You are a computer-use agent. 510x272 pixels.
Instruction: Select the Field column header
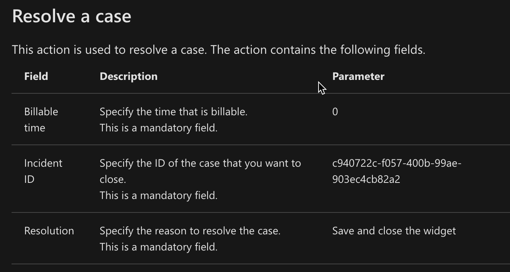point(36,76)
